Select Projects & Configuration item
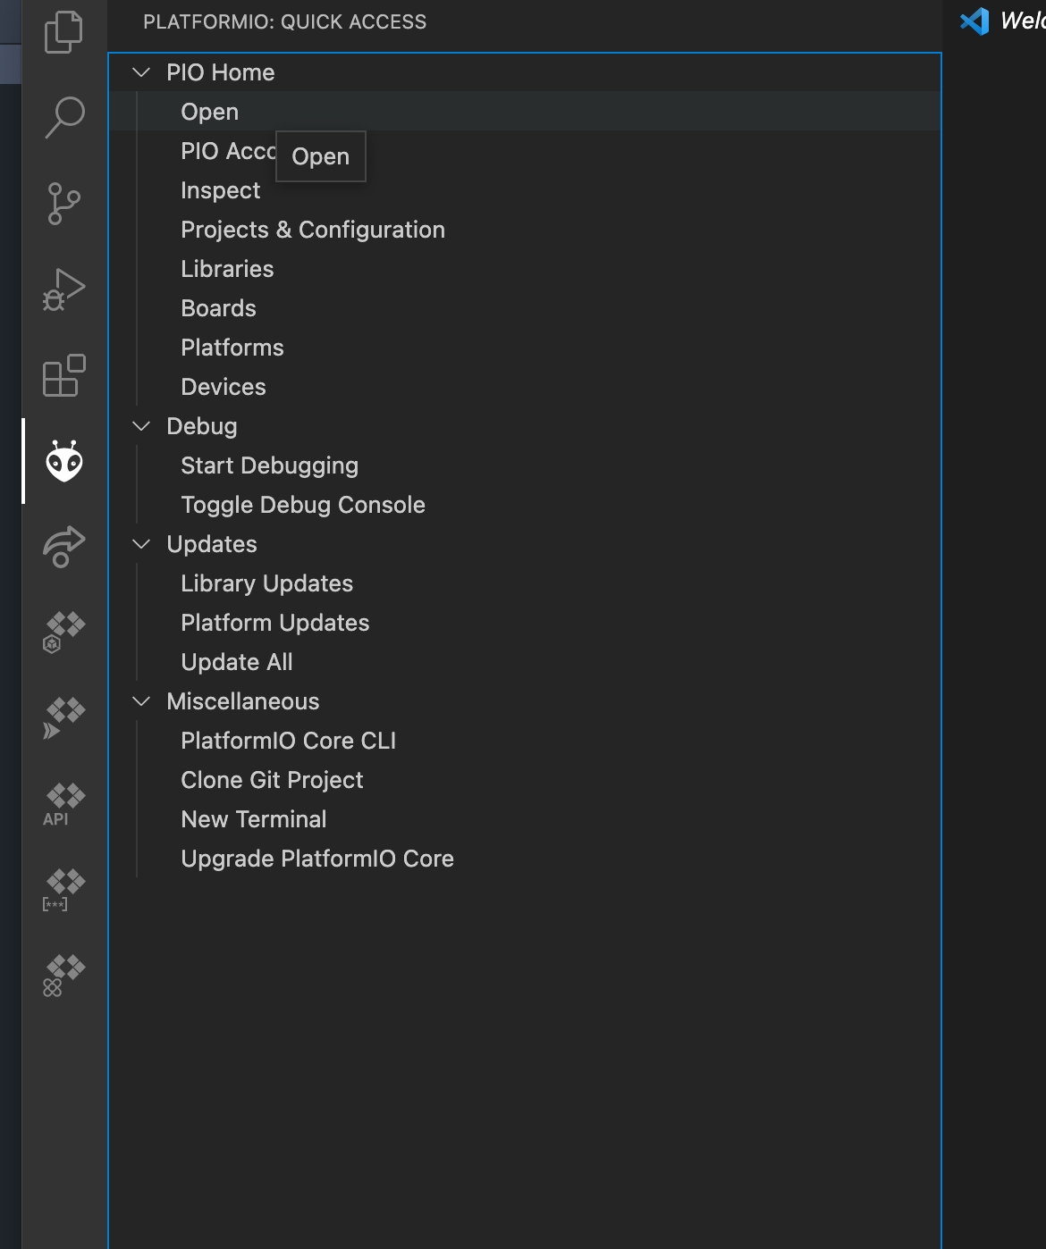The image size is (1046, 1249). point(312,230)
